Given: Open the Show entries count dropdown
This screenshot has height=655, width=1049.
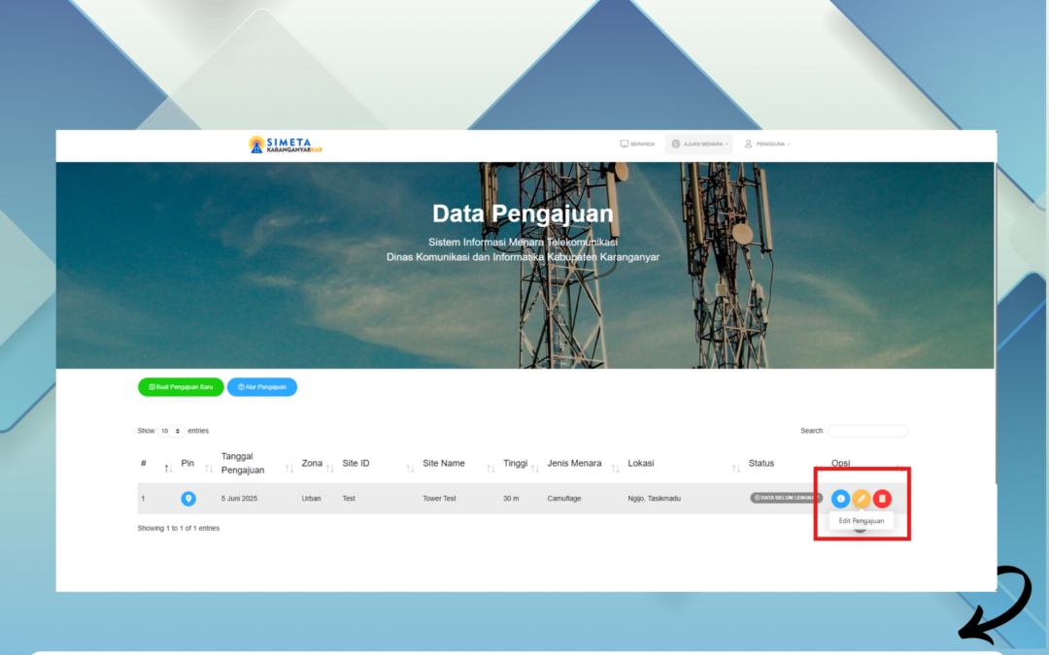Looking at the screenshot, I should coord(171,431).
